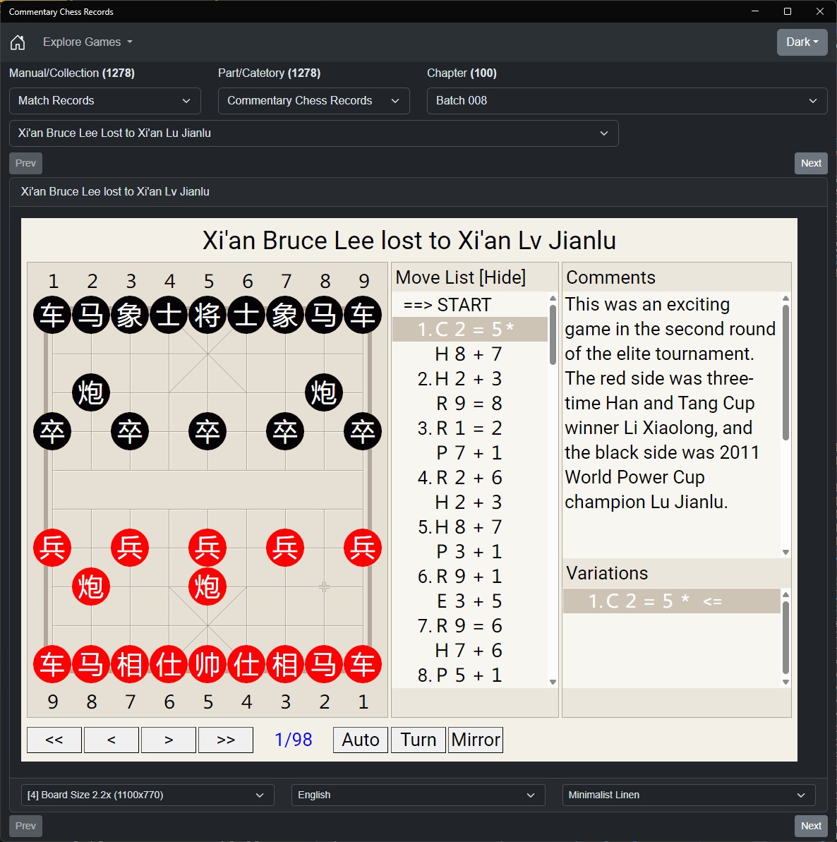Click the red advisor 仕 on file 6
The width and height of the screenshot is (837, 842).
169,664
